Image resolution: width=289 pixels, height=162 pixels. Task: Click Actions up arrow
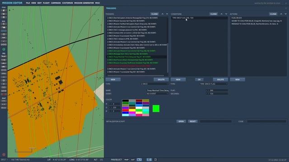click(x=281, y=14)
